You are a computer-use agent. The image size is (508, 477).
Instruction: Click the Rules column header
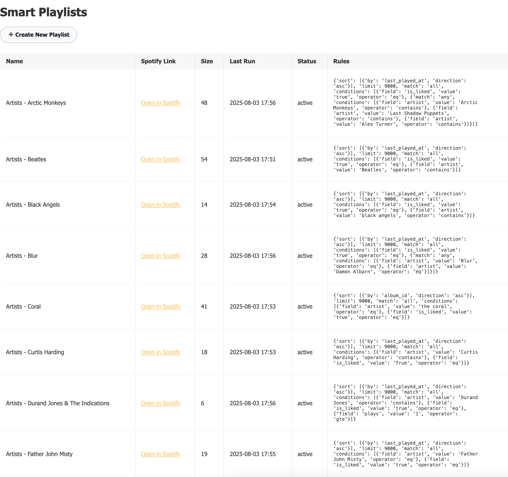[341, 61]
